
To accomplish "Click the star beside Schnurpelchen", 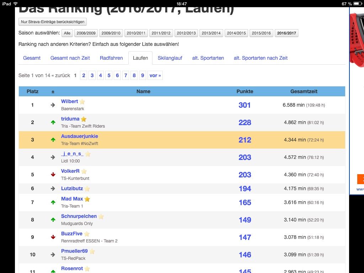I will (101, 216).
